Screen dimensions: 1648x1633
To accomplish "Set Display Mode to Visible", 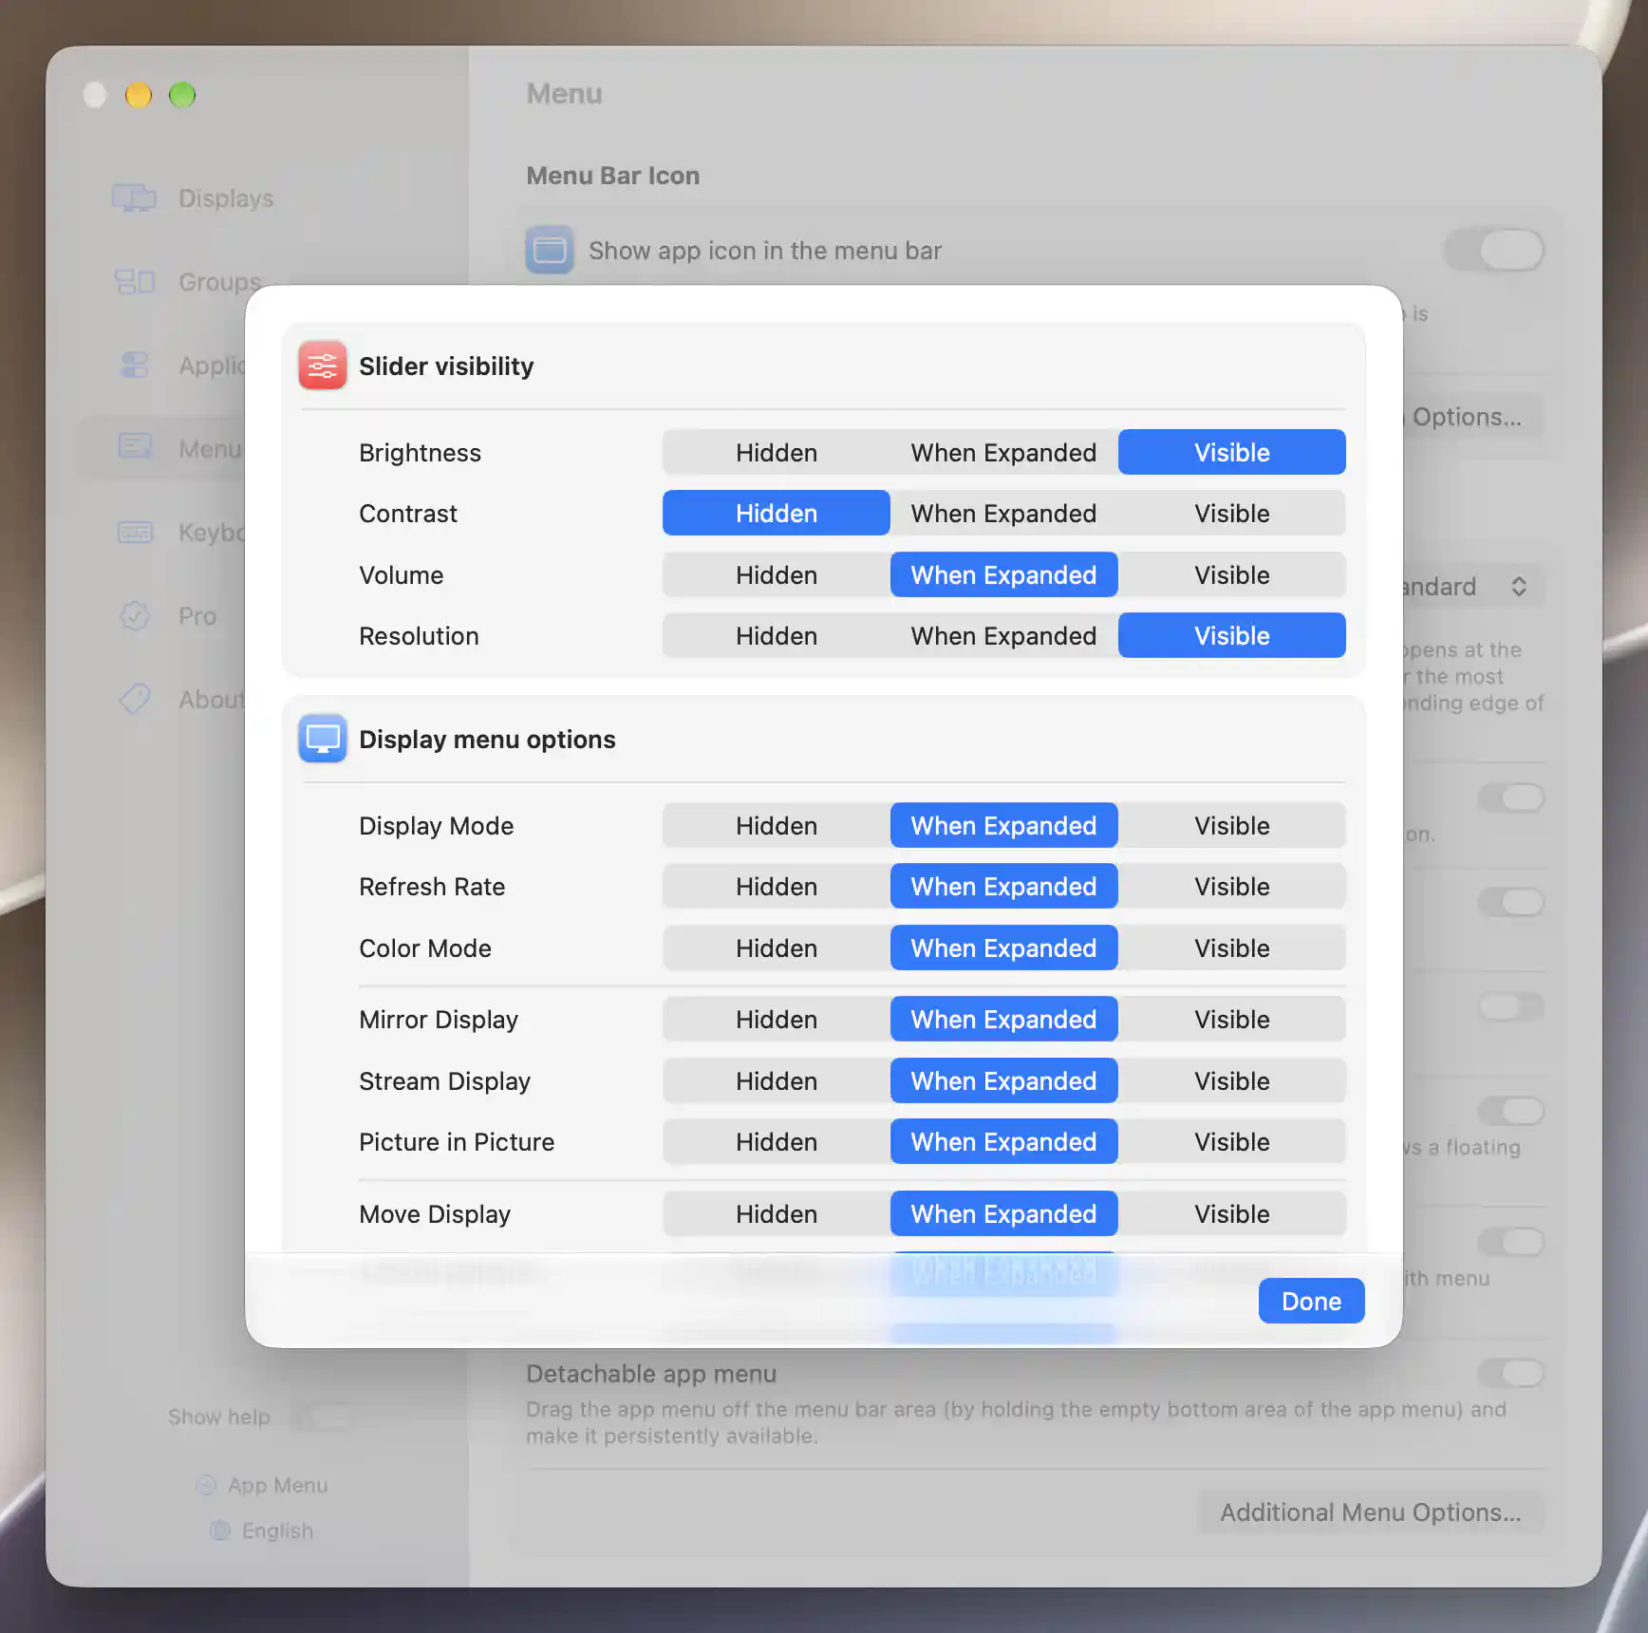I will pos(1231,825).
